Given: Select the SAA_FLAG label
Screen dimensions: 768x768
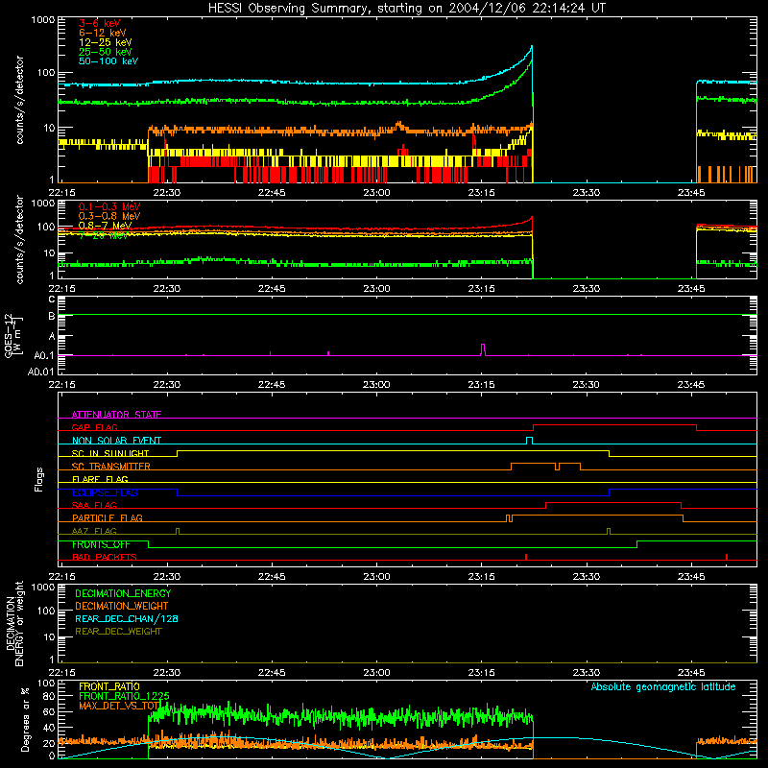Looking at the screenshot, I should [94, 505].
